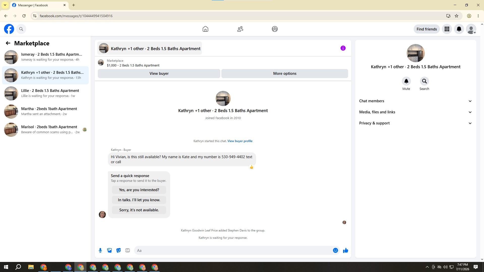This screenshot has height=272, width=484.
Task: Focus the Aa message input field
Action: coord(234,250)
